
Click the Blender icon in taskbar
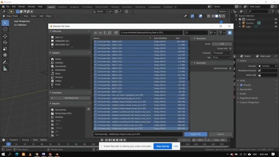pos(57,154)
